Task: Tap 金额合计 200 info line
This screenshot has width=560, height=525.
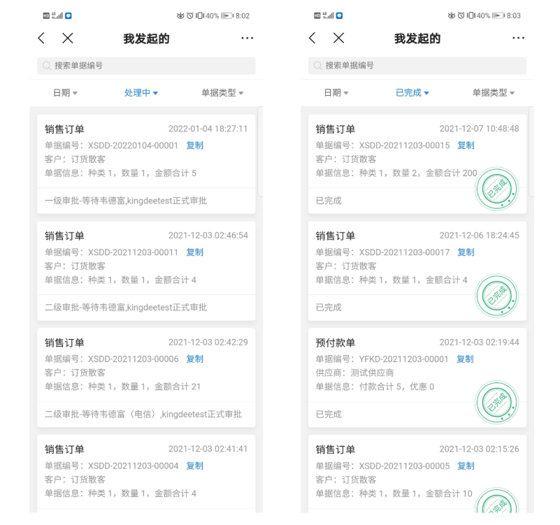Action: [x=396, y=173]
